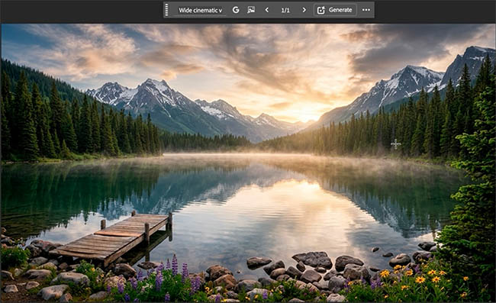Click the 'Wide cinematic' prompt field
496x303 pixels.
coord(200,10)
